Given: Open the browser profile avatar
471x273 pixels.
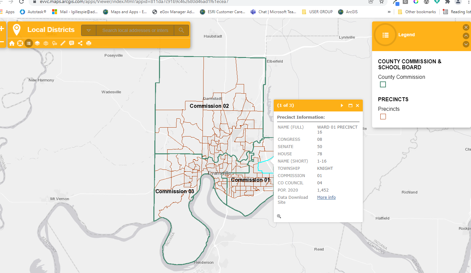Looking at the screenshot, I should point(458,2).
